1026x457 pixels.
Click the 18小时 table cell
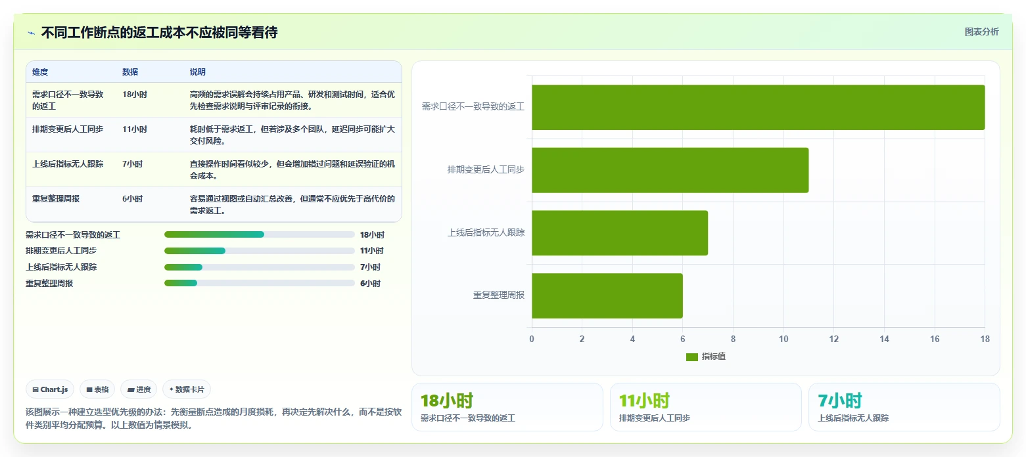135,95
